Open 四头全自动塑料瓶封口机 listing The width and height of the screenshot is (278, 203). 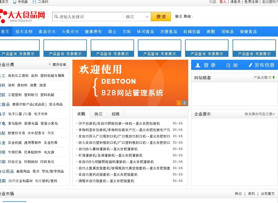click(124, 143)
